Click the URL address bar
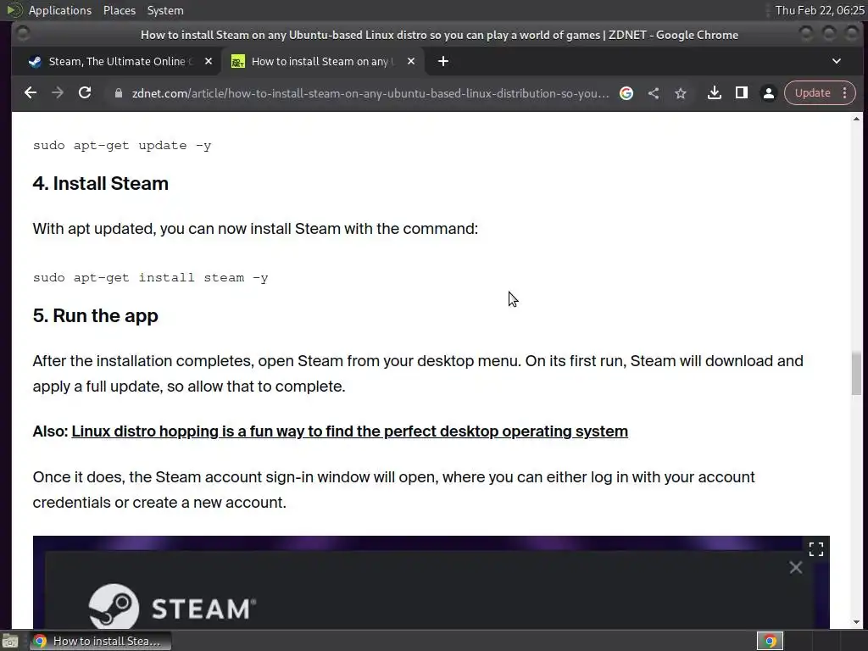The image size is (868, 651). coord(370,93)
